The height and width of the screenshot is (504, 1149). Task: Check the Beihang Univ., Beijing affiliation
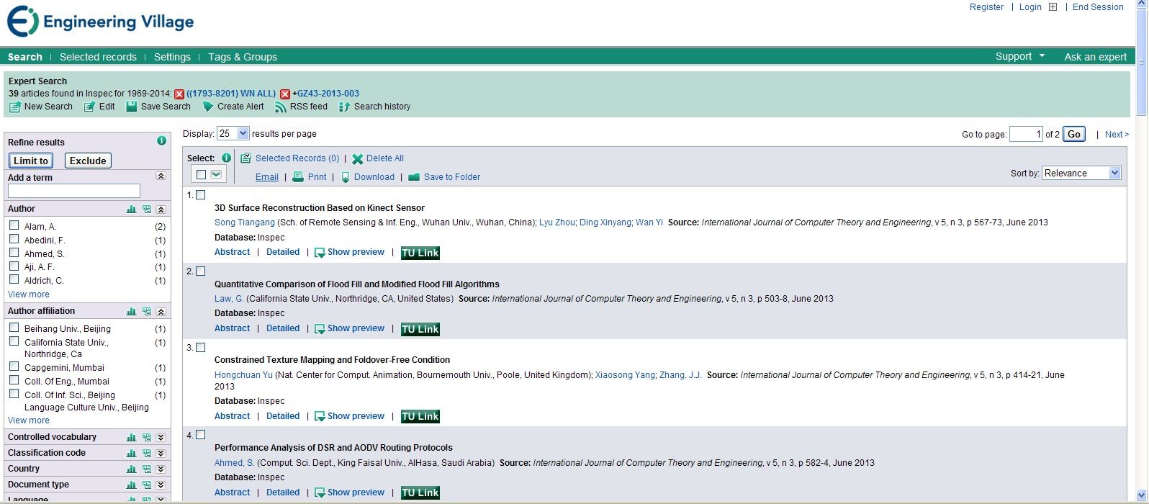coord(14,328)
